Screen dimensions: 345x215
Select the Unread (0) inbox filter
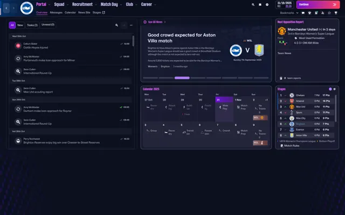[48, 25]
